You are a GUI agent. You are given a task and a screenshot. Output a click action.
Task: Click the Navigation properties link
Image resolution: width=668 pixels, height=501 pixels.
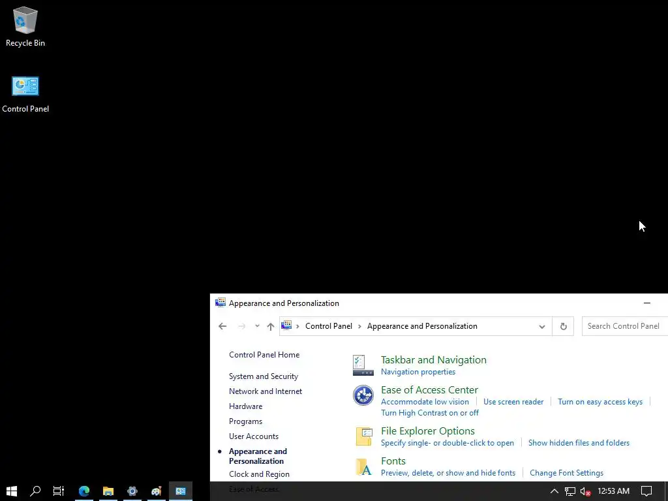[x=418, y=371]
